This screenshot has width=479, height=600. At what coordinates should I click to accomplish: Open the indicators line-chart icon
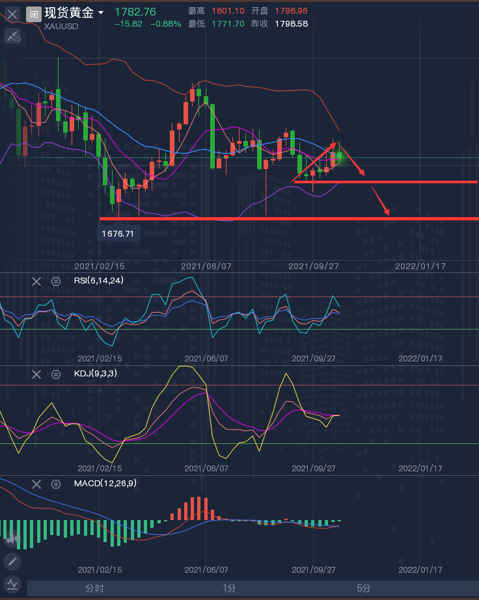pyautogui.click(x=12, y=583)
